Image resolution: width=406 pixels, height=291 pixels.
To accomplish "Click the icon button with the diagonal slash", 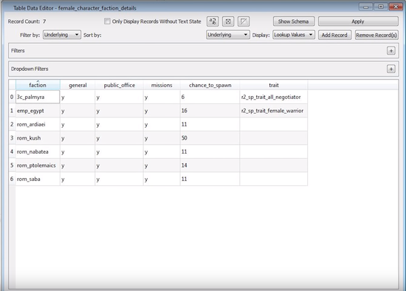I will 244,21.
